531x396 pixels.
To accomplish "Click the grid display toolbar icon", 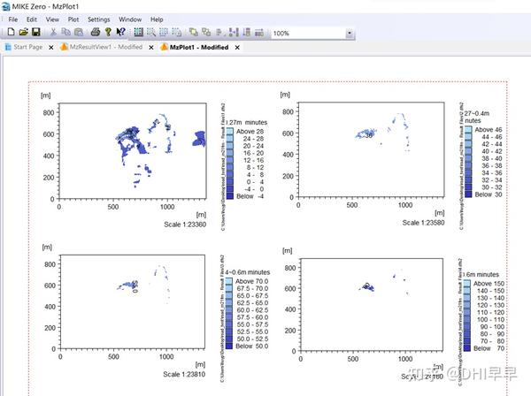I will (139, 33).
